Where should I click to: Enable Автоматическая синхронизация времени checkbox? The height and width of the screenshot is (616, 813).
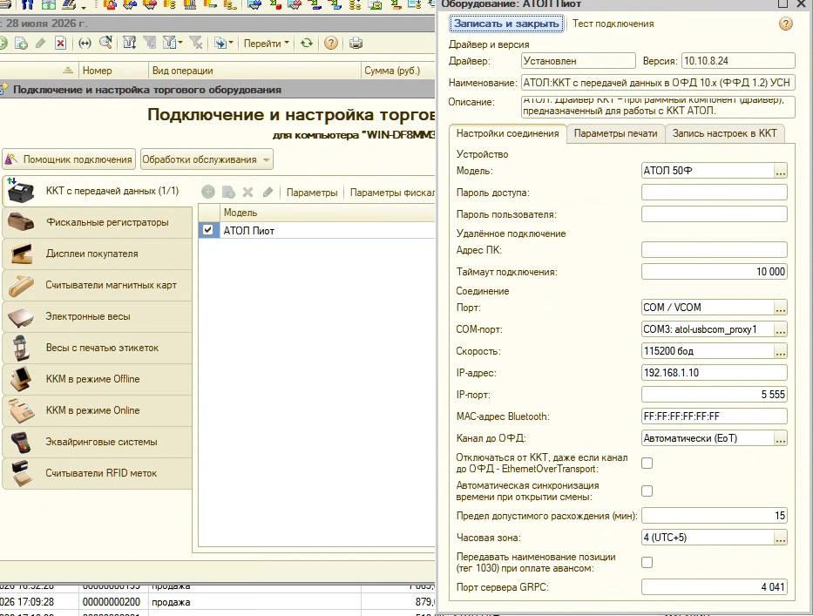coord(647,491)
